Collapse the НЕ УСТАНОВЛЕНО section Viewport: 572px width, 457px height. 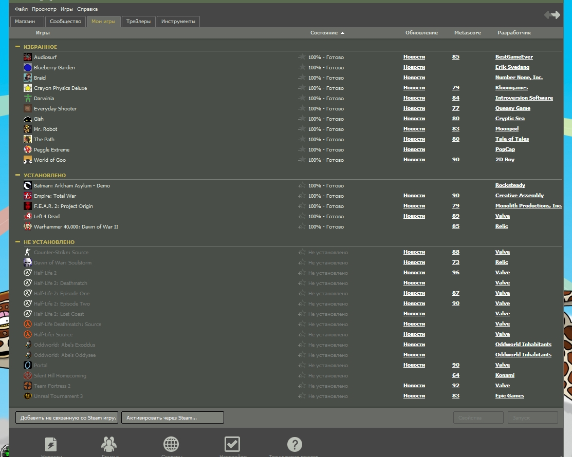pyautogui.click(x=17, y=242)
